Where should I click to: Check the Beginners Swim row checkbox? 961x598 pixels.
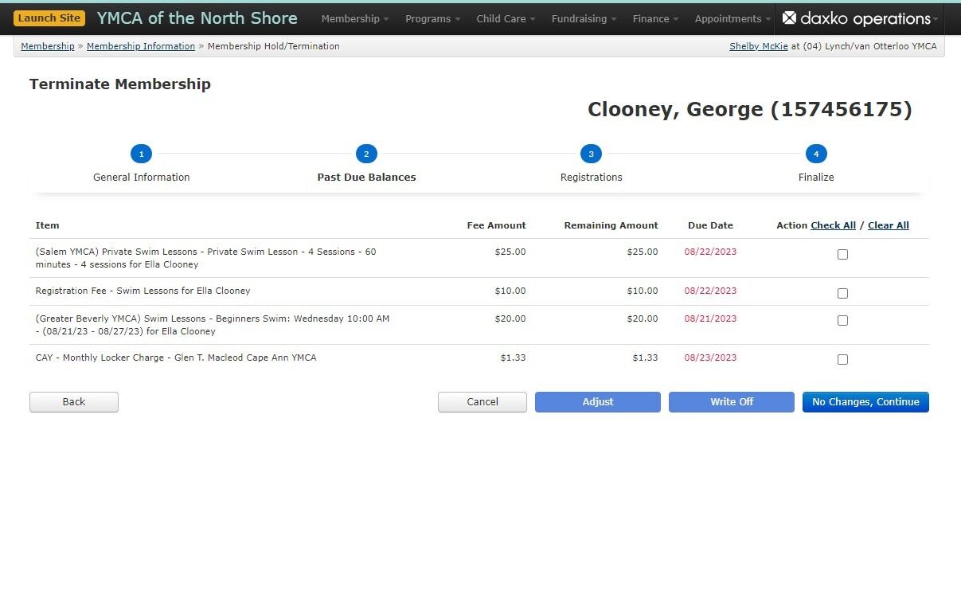click(842, 321)
